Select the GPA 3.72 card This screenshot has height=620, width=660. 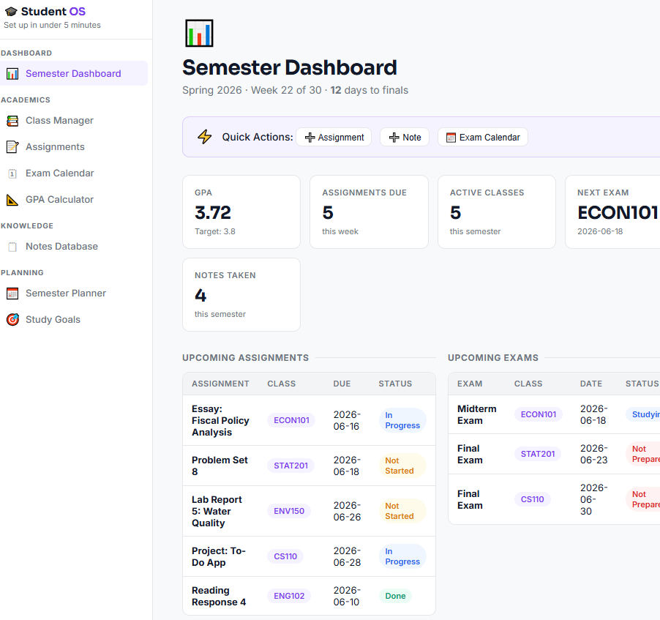point(241,212)
